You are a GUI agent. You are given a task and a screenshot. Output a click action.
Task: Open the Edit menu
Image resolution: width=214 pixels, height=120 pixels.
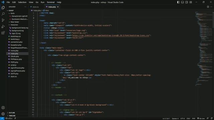[14, 2]
